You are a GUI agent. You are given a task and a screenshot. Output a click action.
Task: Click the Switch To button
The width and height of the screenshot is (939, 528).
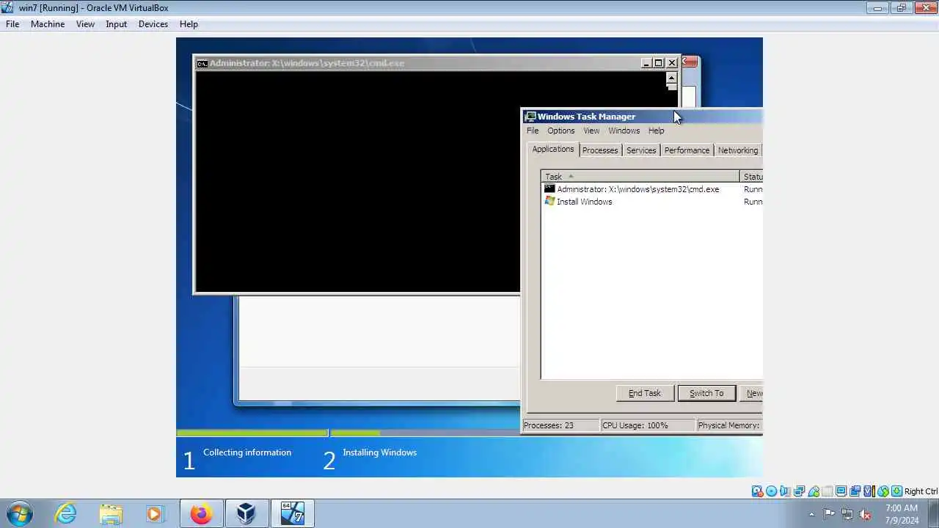[706, 393]
